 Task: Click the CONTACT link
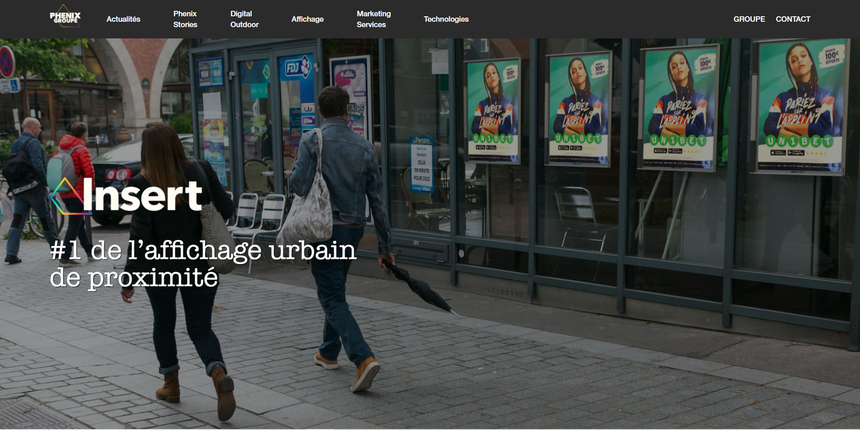click(793, 19)
